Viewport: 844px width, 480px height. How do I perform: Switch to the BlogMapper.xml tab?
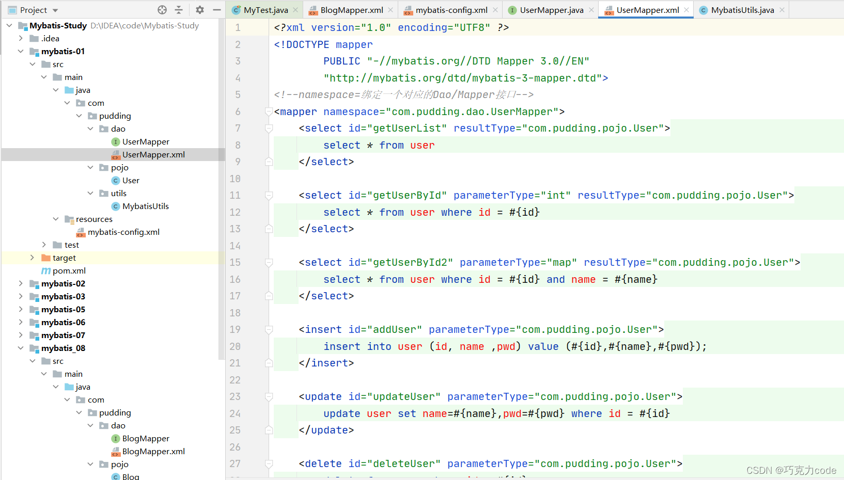coord(351,10)
